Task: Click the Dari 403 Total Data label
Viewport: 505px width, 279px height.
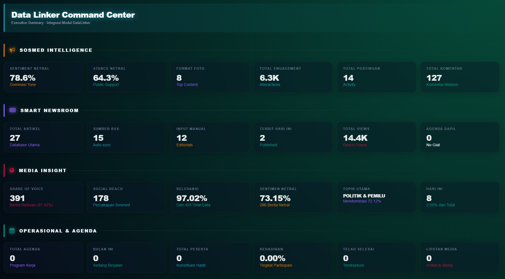Action: (x=193, y=205)
